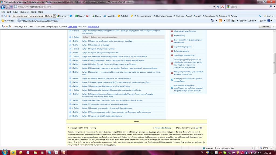This screenshot has width=276, height=155.
Task: Expand search provider dropdown arrow
Action: (274, 6)
